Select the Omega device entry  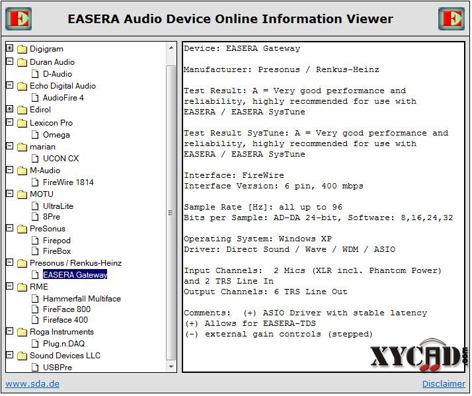click(x=56, y=135)
